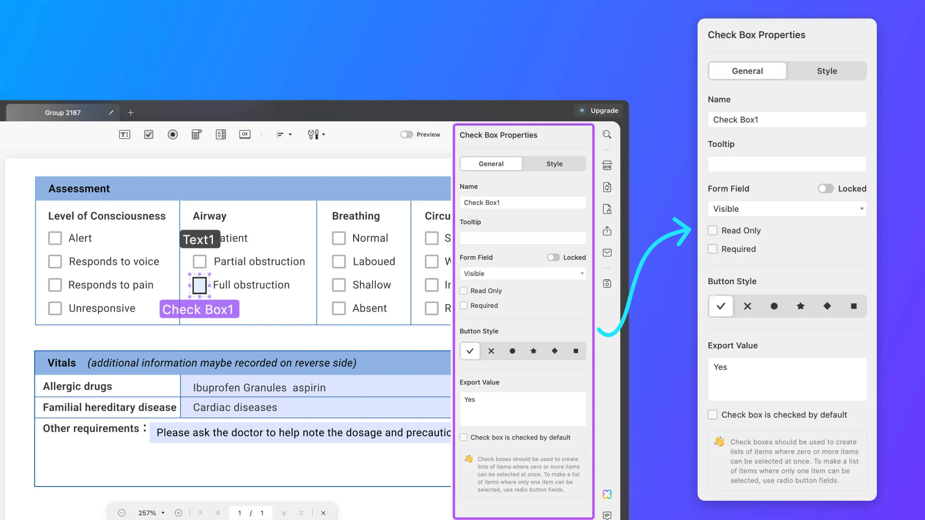Toggle the Form Field Locked switch
This screenshot has width=925, height=520.
(x=825, y=189)
